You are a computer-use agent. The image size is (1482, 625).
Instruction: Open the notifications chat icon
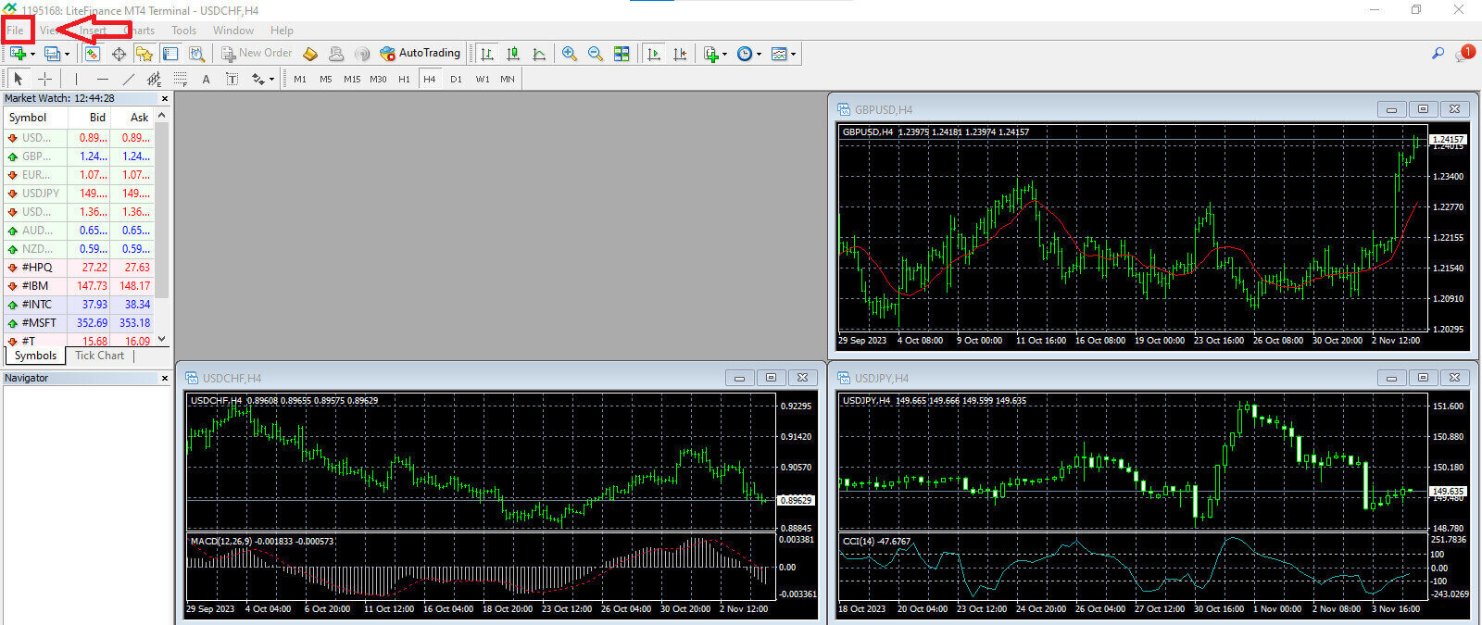tap(1463, 54)
